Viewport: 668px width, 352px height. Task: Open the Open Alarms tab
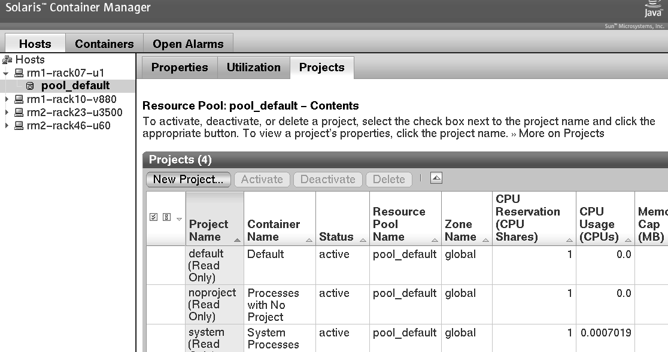pyautogui.click(x=189, y=44)
